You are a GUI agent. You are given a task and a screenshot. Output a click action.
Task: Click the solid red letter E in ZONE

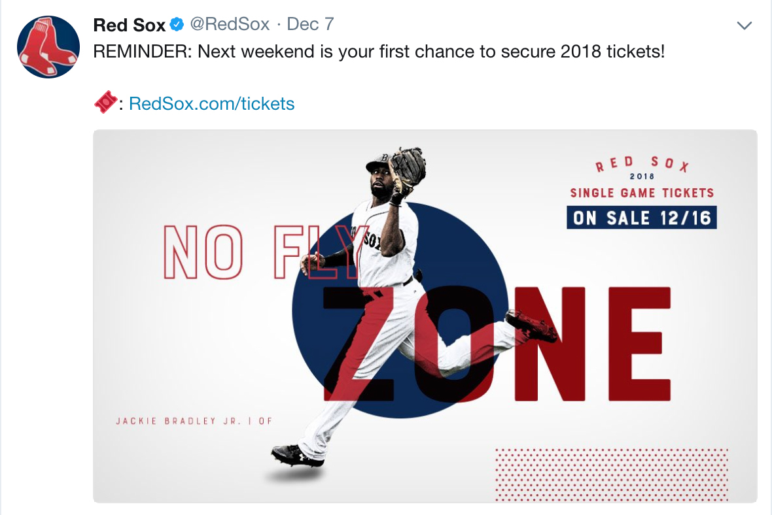640,344
